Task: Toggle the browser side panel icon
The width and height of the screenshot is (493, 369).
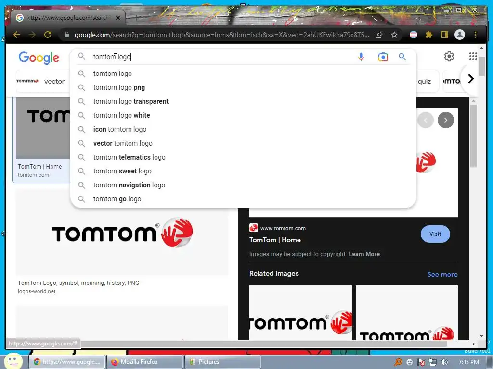Action: tap(444, 35)
